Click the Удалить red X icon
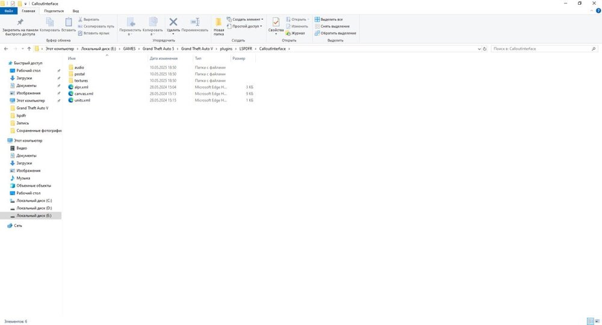 click(173, 22)
